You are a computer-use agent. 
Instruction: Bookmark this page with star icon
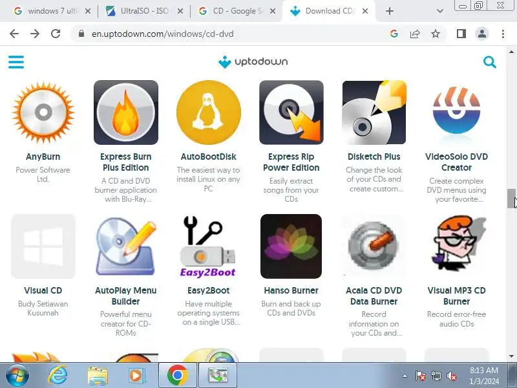(x=436, y=34)
